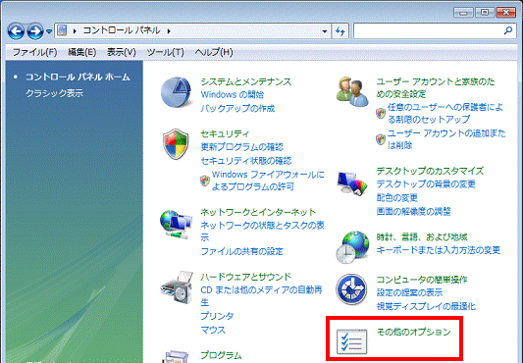This screenshot has width=523, height=363.
Task: Open the ファイル(F) menu
Action: point(34,52)
